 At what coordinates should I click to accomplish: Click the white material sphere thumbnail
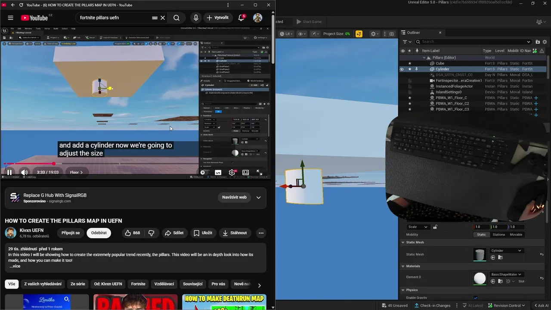coord(480,279)
